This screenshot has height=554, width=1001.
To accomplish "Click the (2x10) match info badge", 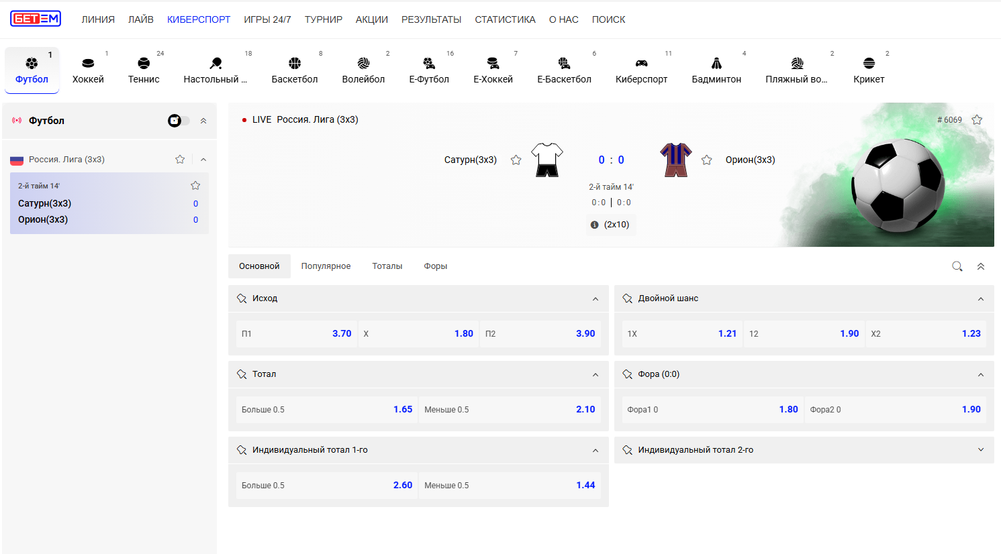I will (x=610, y=225).
